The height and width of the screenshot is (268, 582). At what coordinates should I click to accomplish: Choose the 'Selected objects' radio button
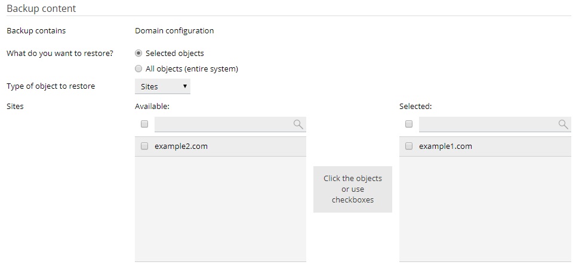click(138, 53)
